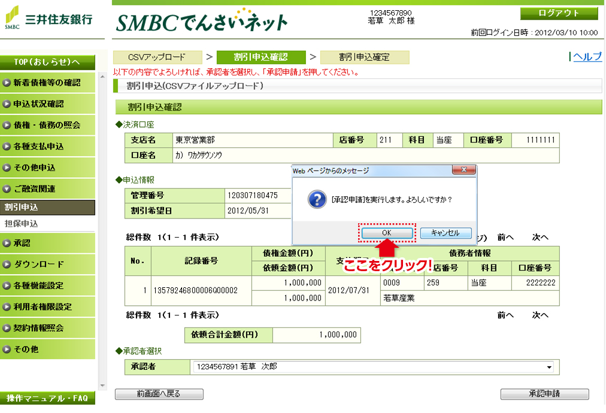Click arrow icon beside その他
The image size is (606, 413).
pos(6,349)
